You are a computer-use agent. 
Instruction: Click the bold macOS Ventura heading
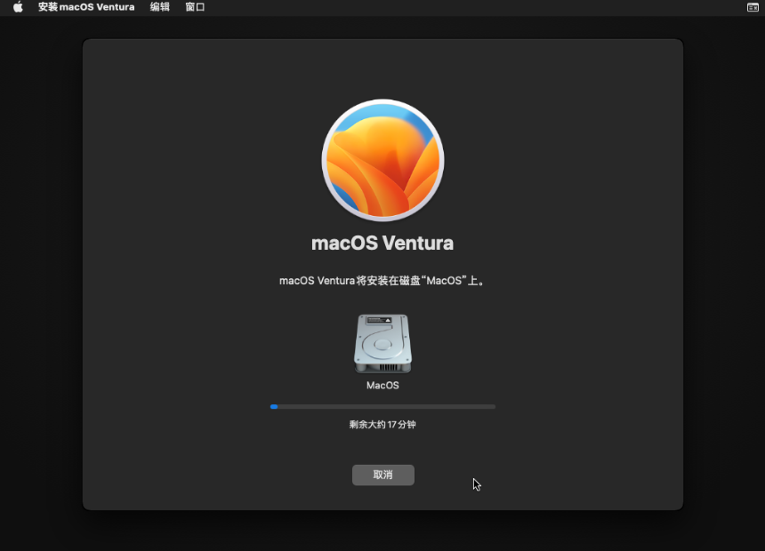coord(382,244)
